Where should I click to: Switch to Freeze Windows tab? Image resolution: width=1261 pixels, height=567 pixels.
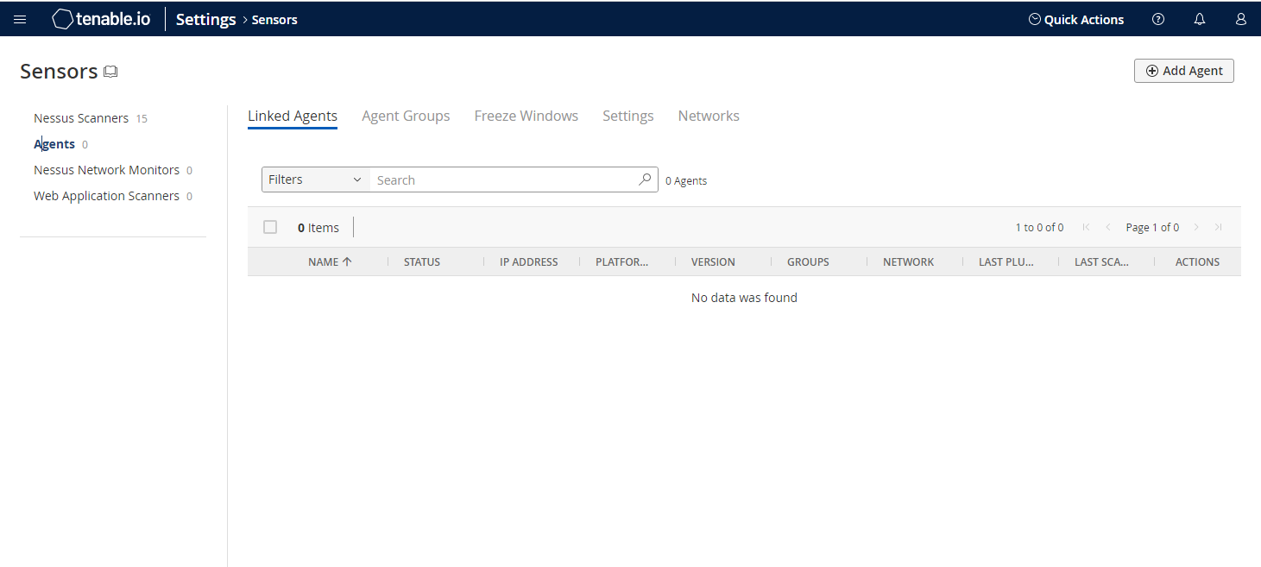click(526, 116)
